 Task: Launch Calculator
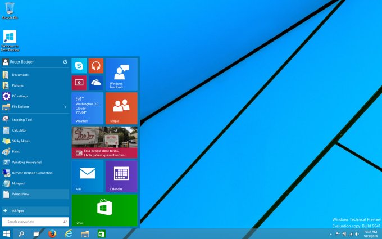click(x=35, y=130)
